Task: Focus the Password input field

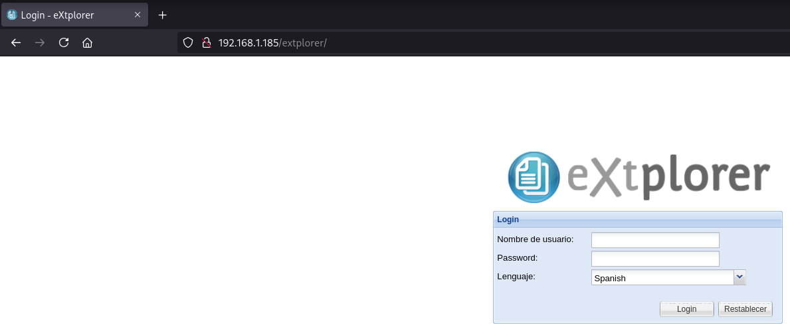Action: point(655,258)
